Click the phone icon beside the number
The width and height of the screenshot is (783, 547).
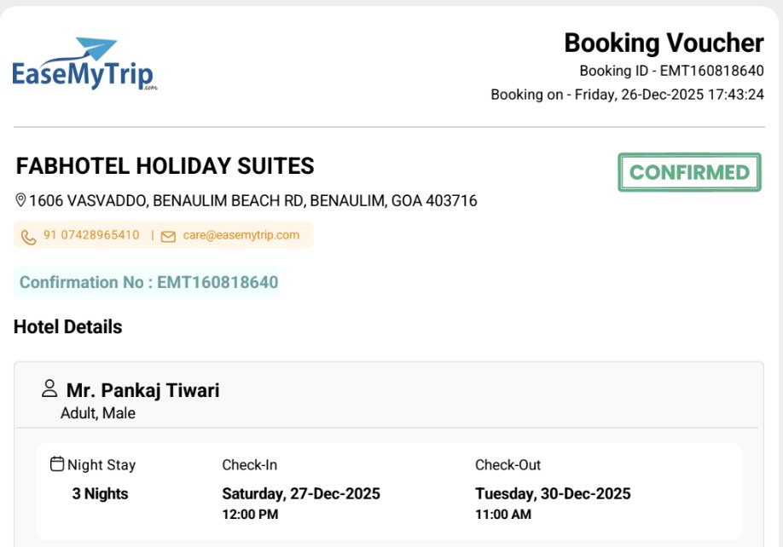tap(29, 236)
